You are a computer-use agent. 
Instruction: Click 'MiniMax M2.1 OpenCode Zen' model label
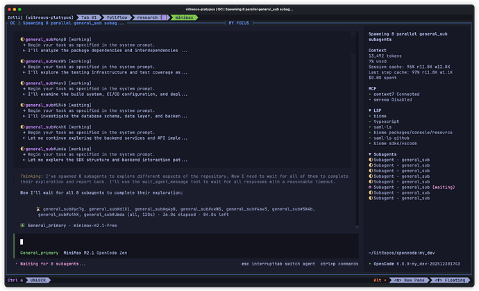(95, 253)
